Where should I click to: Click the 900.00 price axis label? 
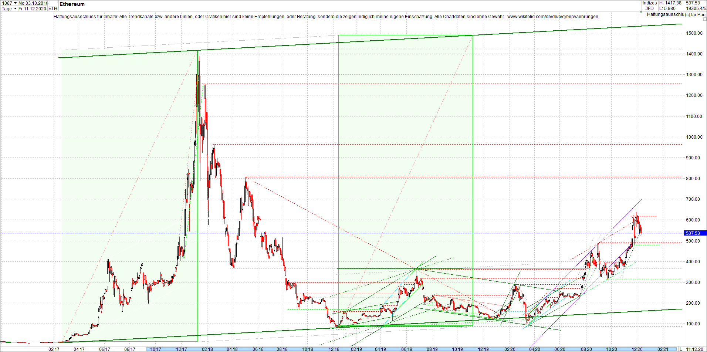[693, 158]
